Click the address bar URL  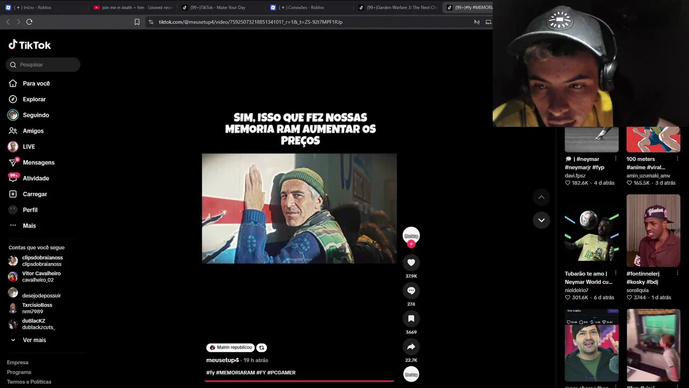pos(250,22)
